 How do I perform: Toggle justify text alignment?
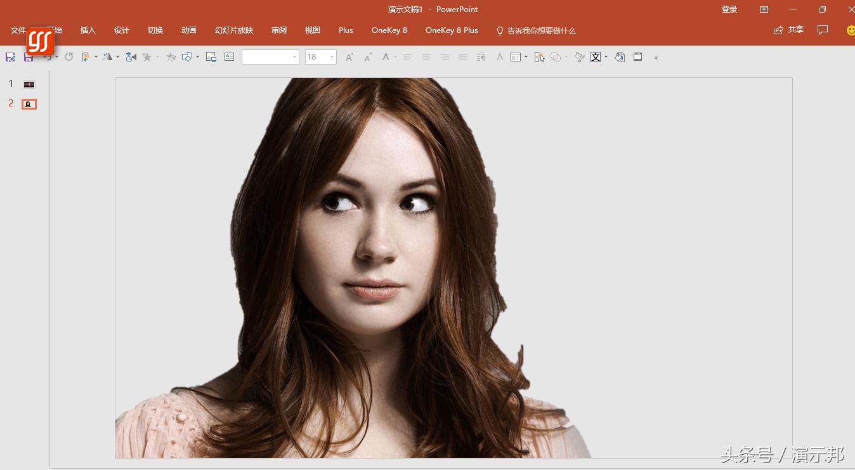tap(463, 57)
